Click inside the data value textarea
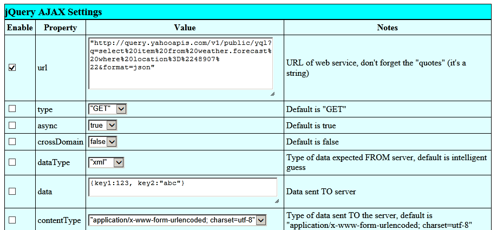The height and width of the screenshot is (230, 497). 182,187
